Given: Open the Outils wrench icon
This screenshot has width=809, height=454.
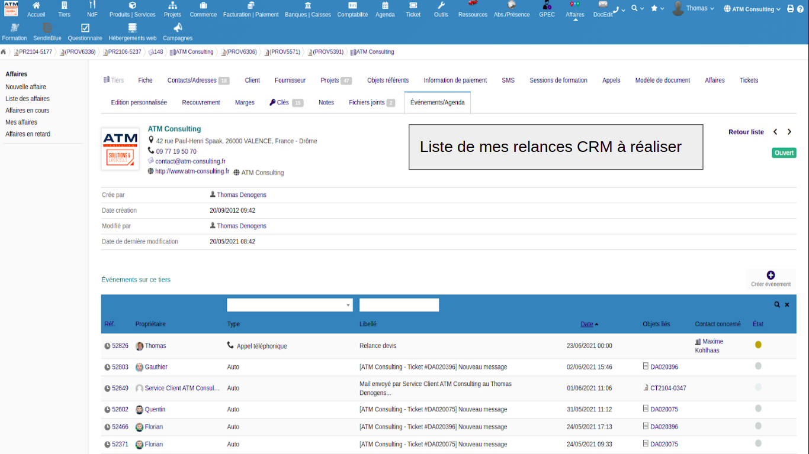Looking at the screenshot, I should pos(441,5).
